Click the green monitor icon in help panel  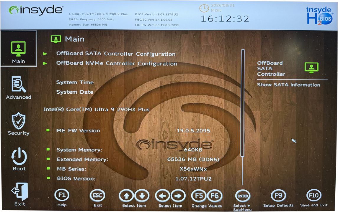point(311,68)
